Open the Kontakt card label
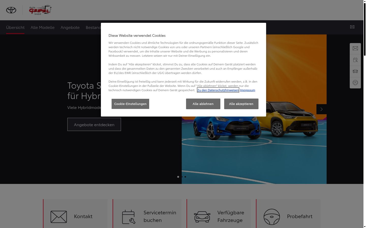Screen dimensions: 366x228 83,216
